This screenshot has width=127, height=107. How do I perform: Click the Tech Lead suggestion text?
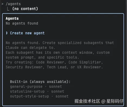point(57,67)
